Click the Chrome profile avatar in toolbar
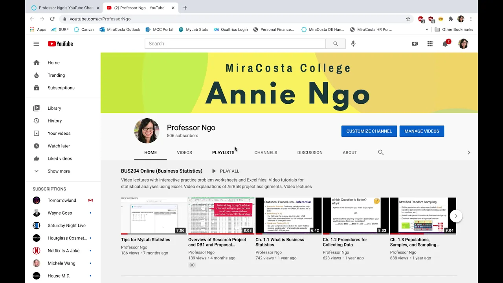 461,19
